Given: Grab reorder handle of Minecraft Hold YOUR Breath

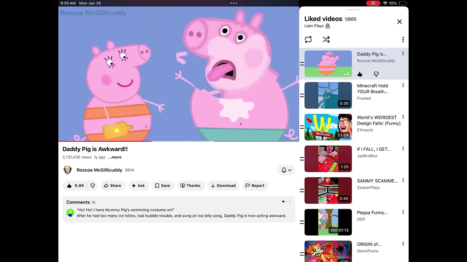Looking at the screenshot, I should (x=302, y=95).
